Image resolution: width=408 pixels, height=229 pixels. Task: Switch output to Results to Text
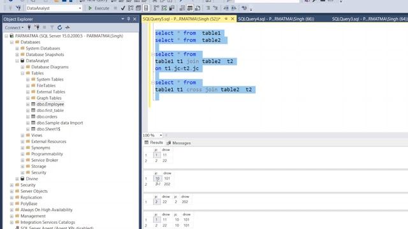click(182, 8)
